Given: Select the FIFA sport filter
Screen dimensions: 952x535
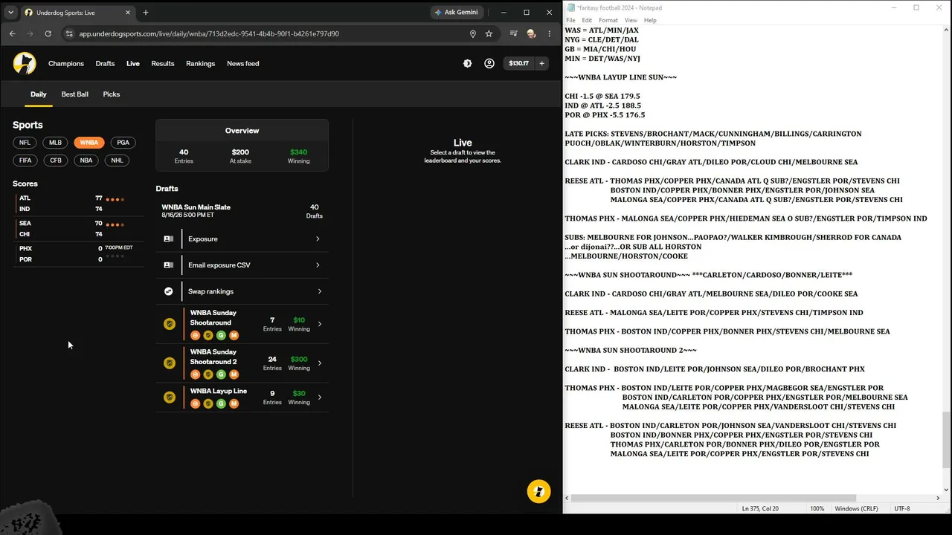Looking at the screenshot, I should pyautogui.click(x=25, y=160).
